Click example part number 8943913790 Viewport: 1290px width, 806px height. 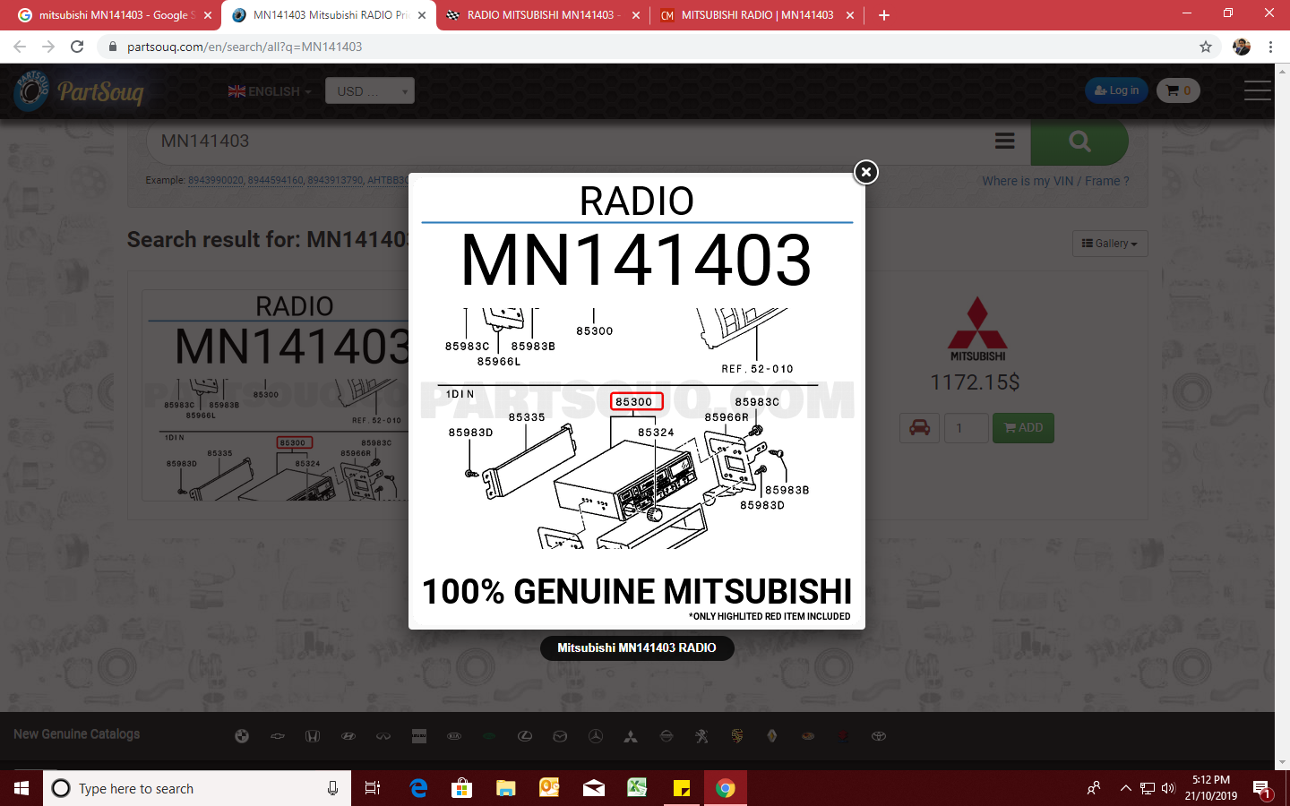tap(335, 181)
